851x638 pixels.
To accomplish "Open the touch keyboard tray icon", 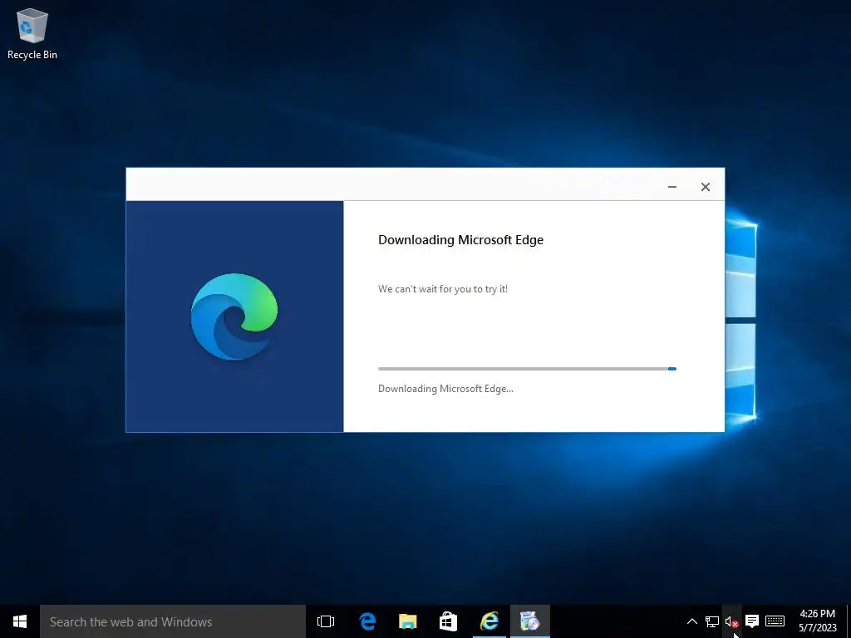I will pyautogui.click(x=775, y=621).
